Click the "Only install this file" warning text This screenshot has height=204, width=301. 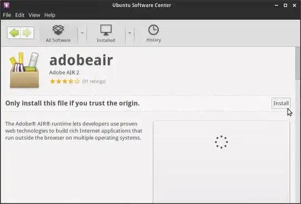pos(72,103)
